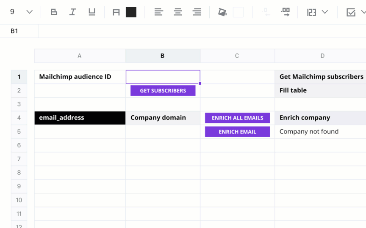The image size is (366, 228).
Task: Click the checkbox insert icon
Action: 351,12
